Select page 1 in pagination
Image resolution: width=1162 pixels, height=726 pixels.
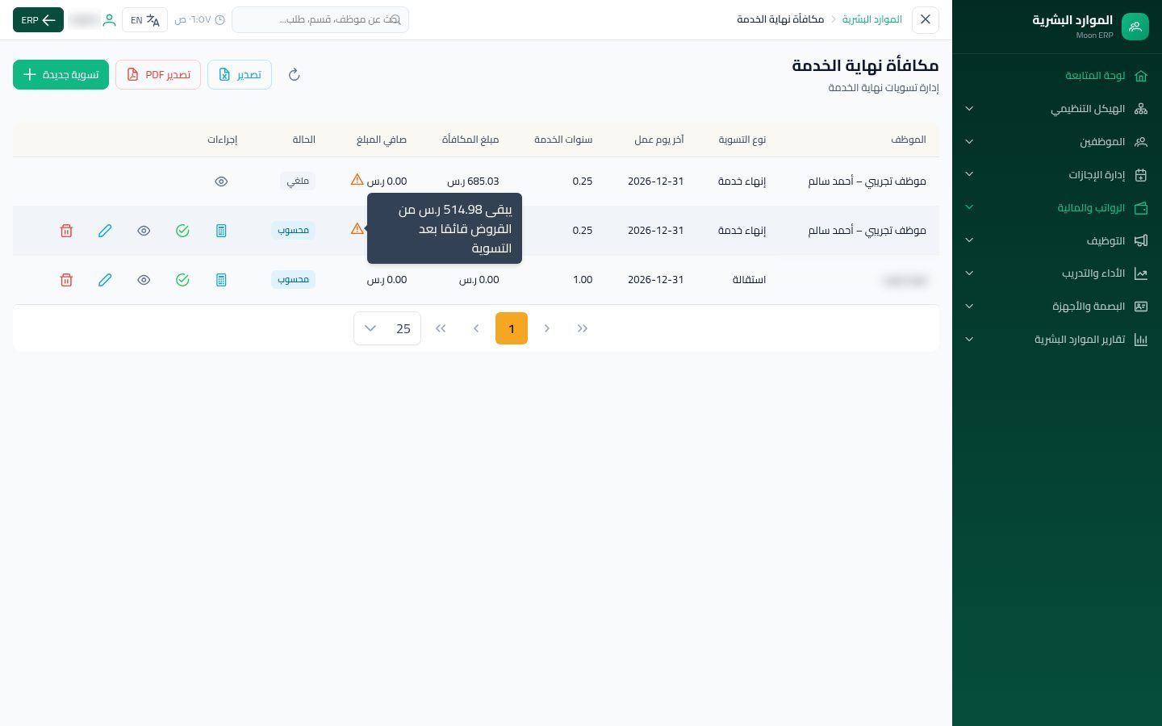pyautogui.click(x=512, y=328)
